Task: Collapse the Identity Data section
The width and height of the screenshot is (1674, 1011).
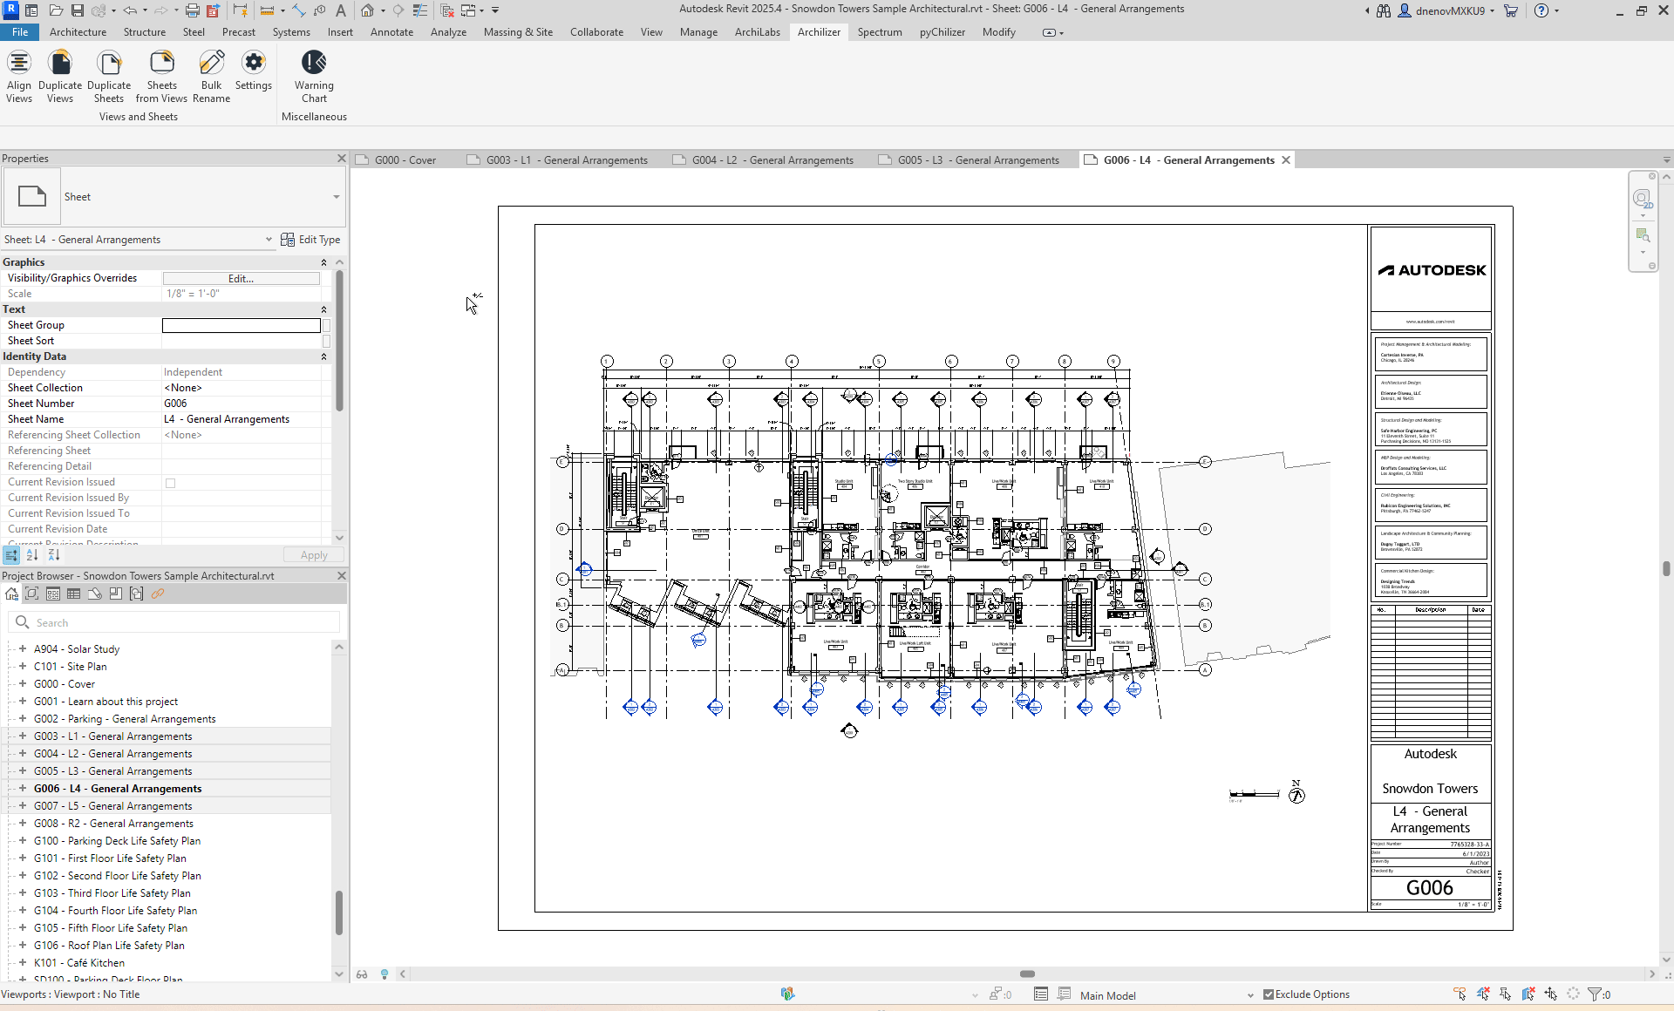Action: [323, 356]
